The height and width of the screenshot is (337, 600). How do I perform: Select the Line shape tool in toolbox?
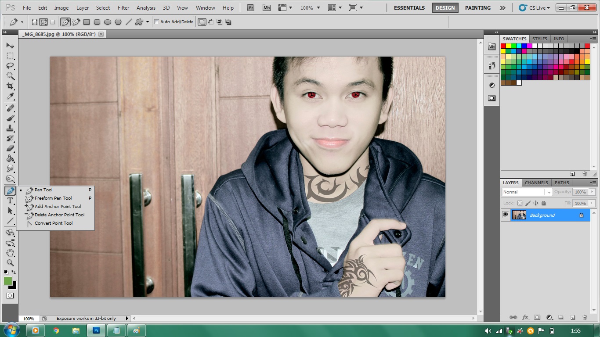click(10, 221)
